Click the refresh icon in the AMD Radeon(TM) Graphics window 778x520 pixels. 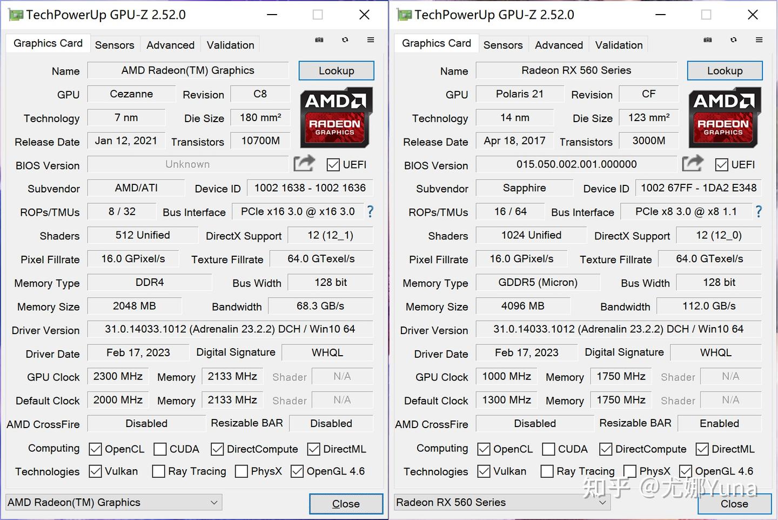pyautogui.click(x=345, y=39)
